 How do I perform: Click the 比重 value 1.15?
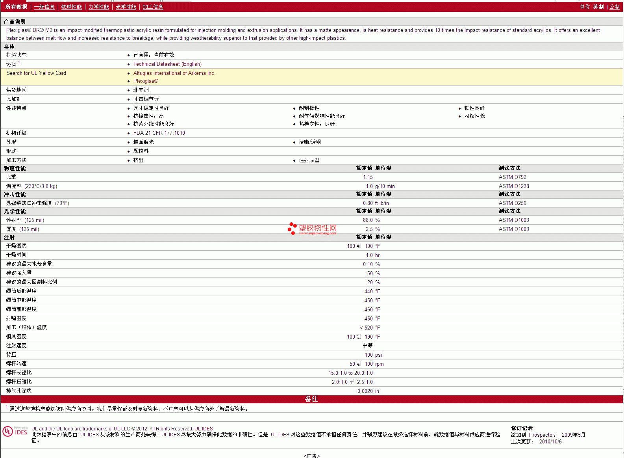[x=368, y=177]
